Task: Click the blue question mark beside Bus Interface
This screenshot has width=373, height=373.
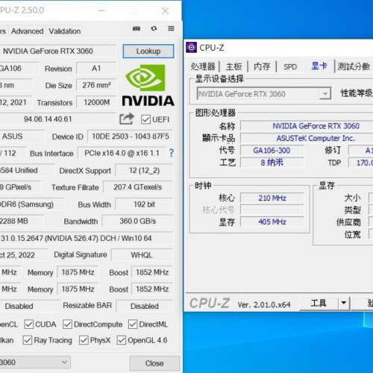Action: click(x=172, y=153)
